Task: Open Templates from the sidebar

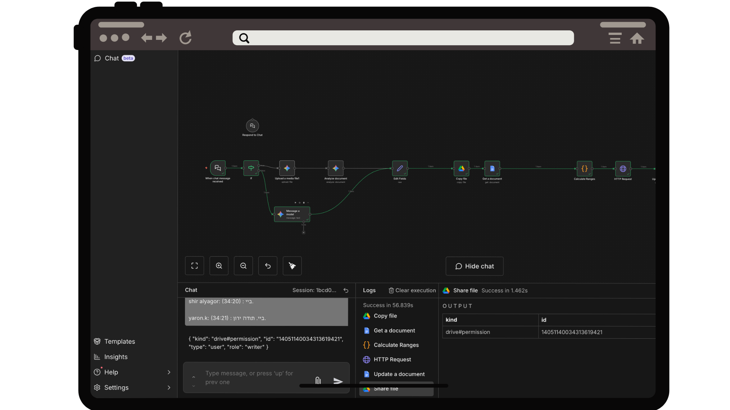Action: (x=119, y=341)
